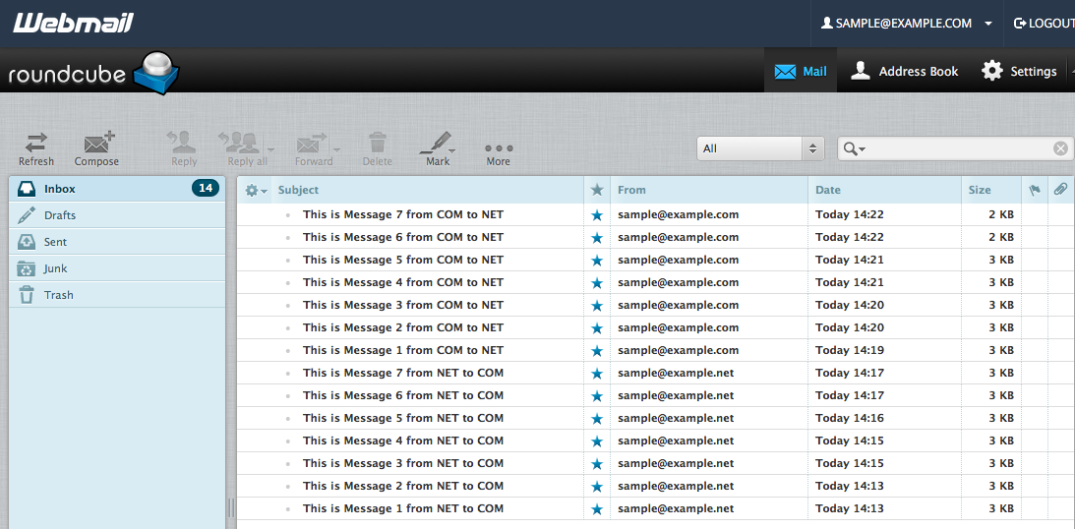Open 'This is Message 5 from NET to COM'
This screenshot has height=529, width=1075.
pyautogui.click(x=403, y=418)
